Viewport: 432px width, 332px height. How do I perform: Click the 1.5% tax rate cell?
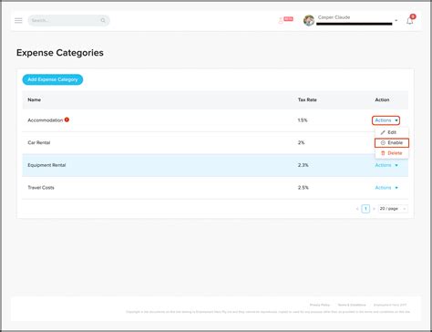pyautogui.click(x=303, y=120)
